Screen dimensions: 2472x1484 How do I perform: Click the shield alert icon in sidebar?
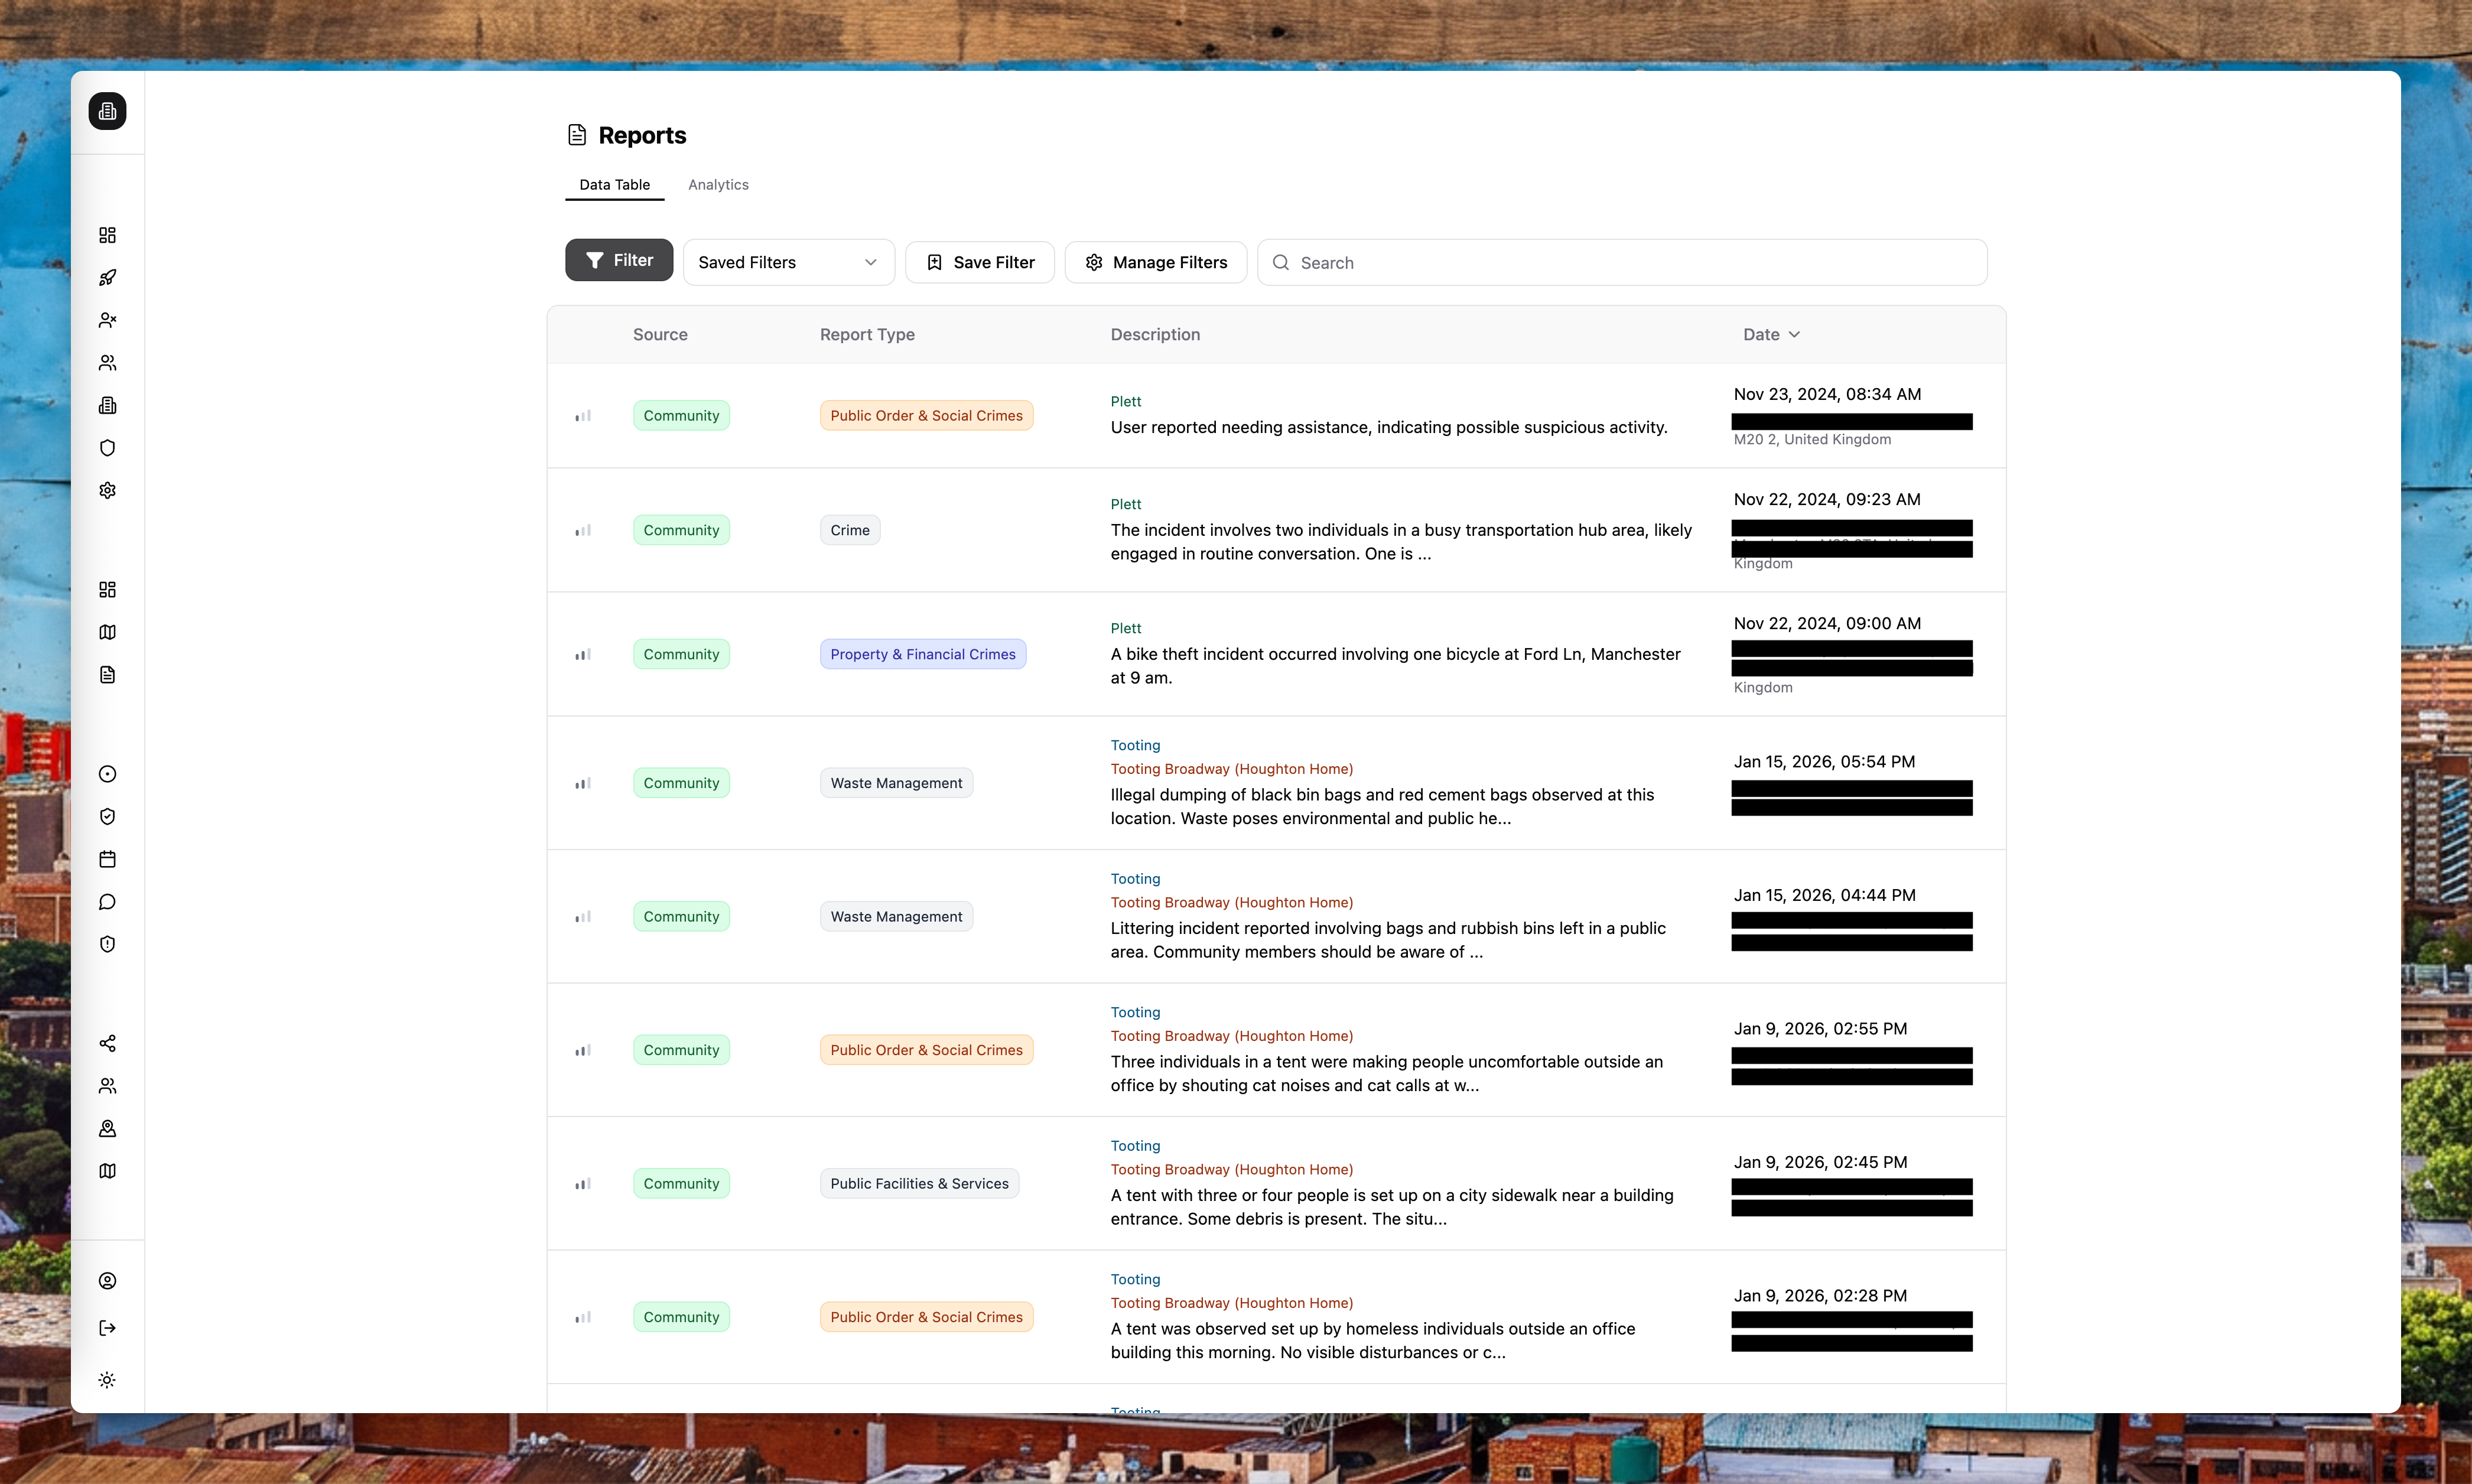(107, 944)
